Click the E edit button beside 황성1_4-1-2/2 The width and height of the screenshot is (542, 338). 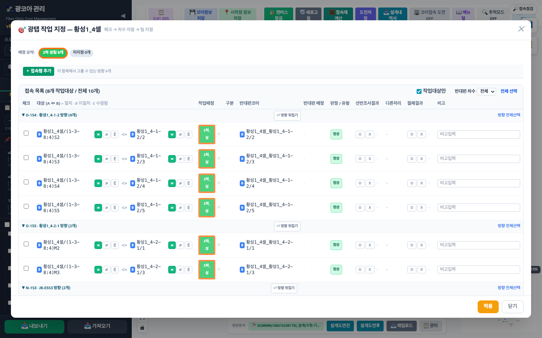point(189,134)
